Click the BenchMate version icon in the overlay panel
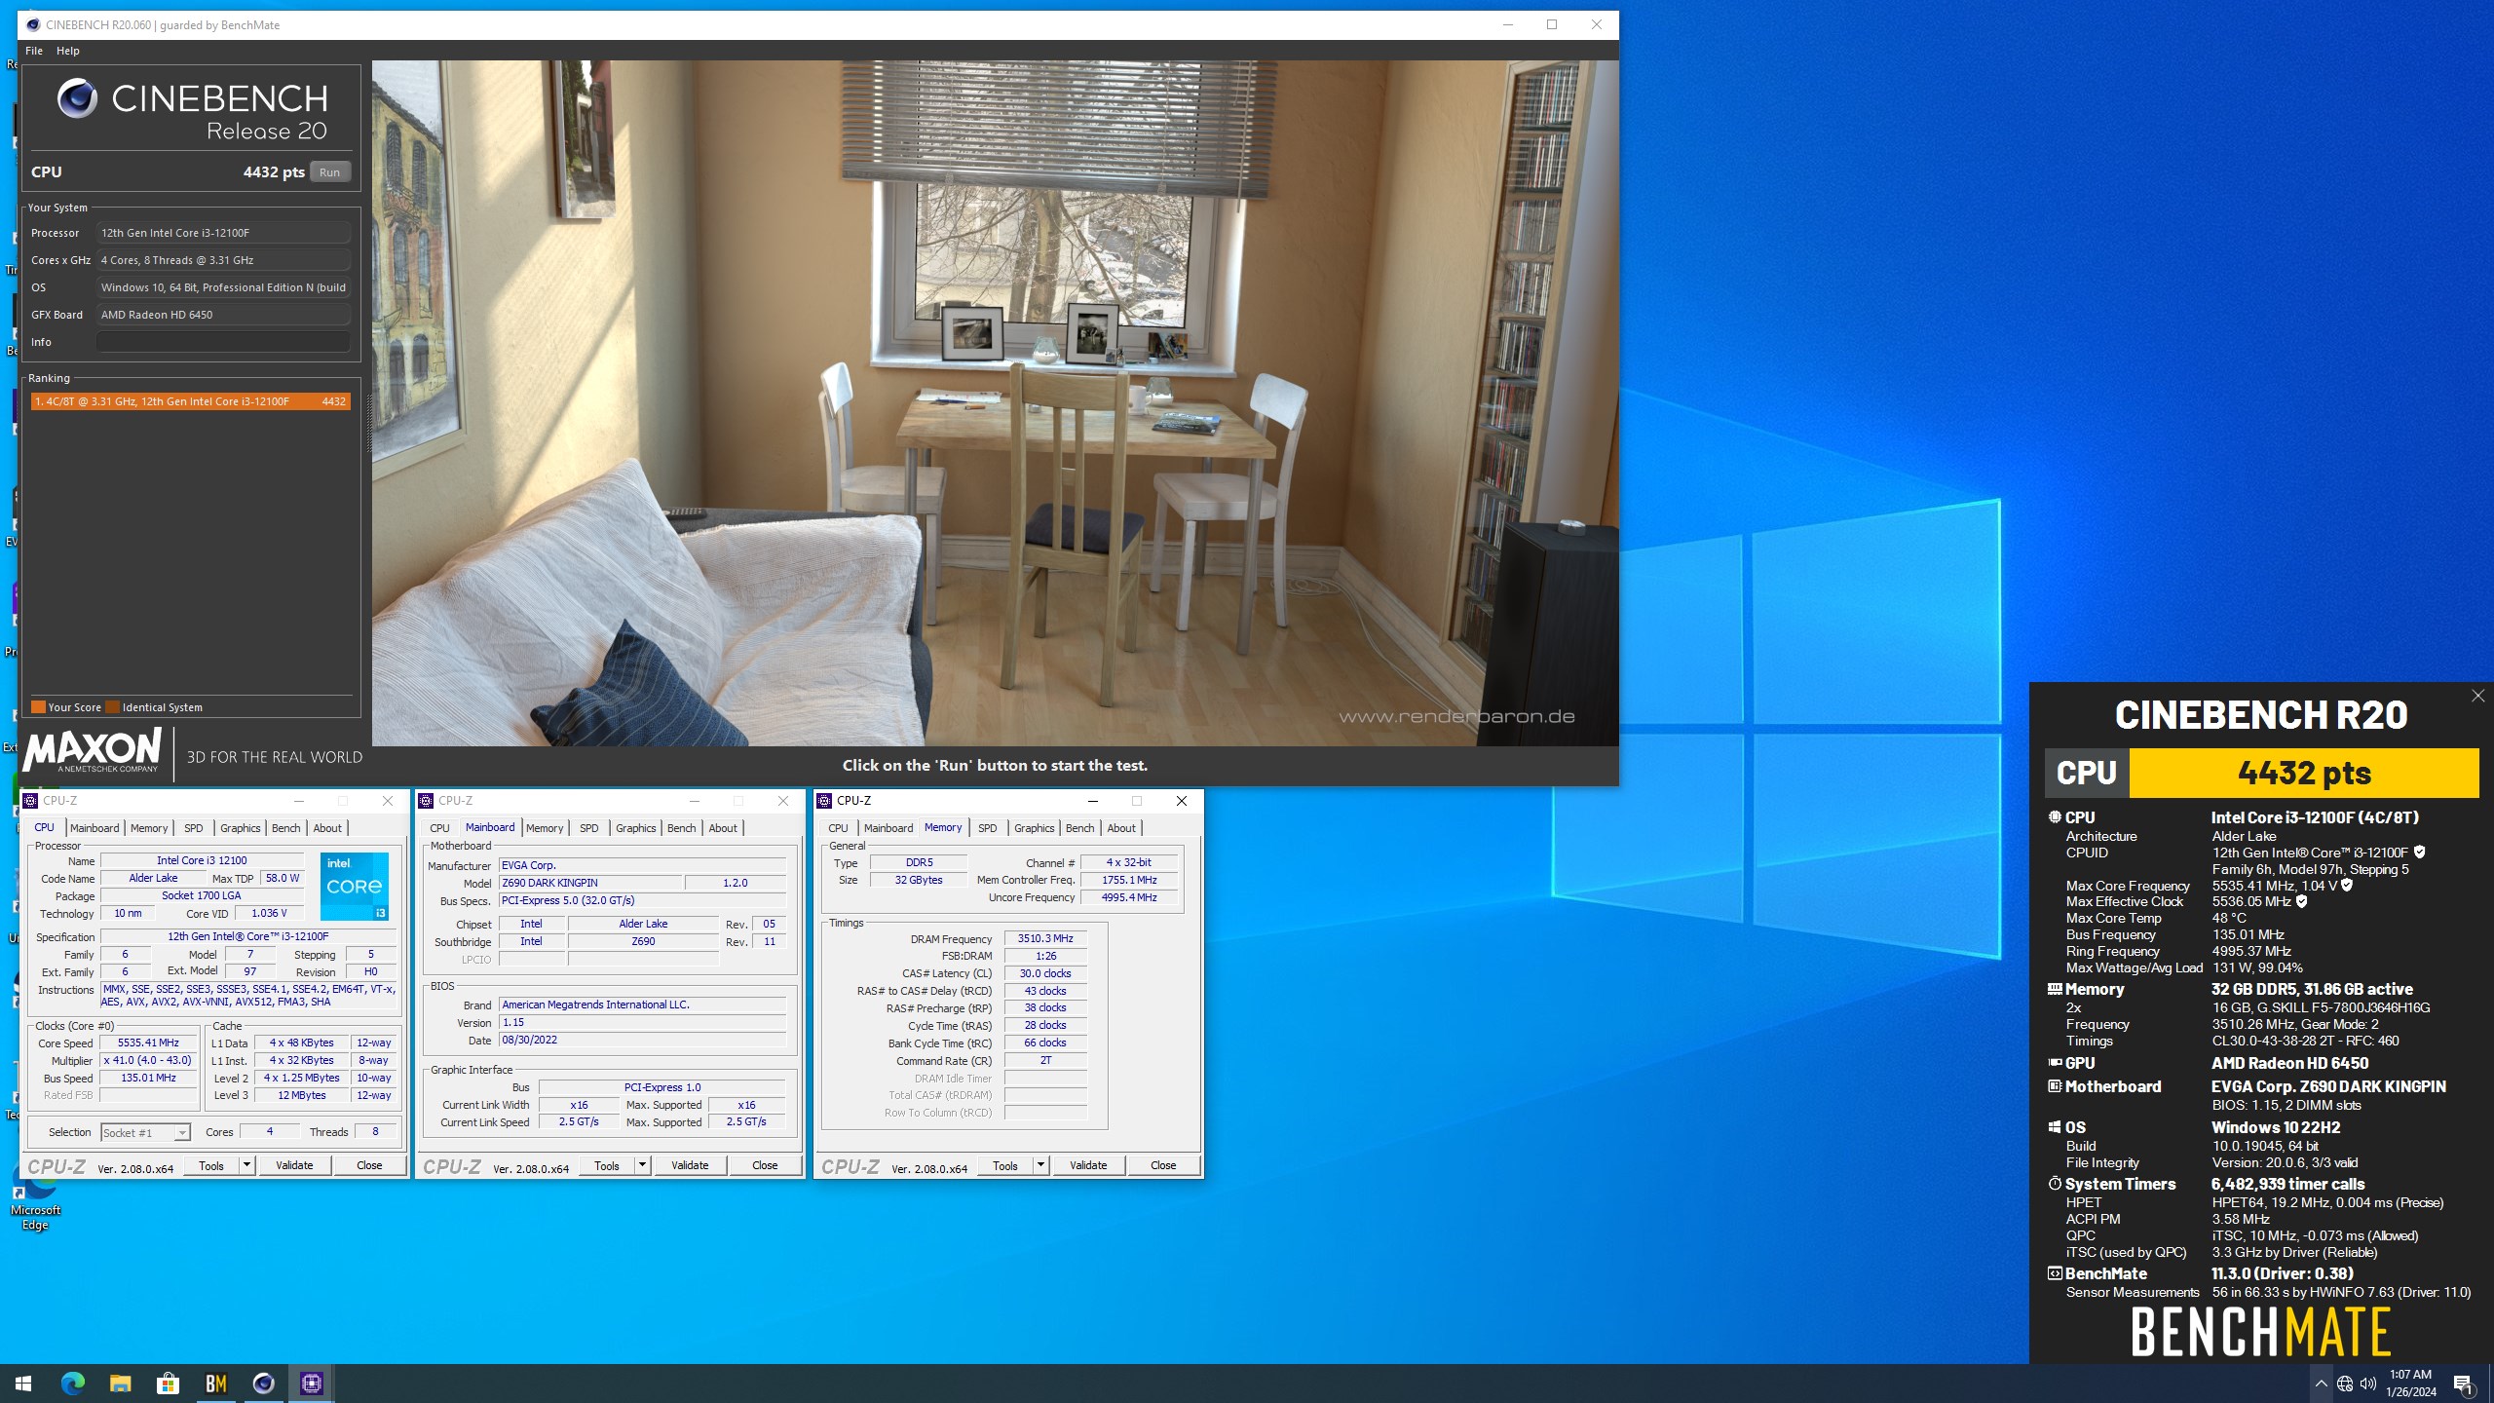This screenshot has height=1403, width=2494. click(2055, 1273)
